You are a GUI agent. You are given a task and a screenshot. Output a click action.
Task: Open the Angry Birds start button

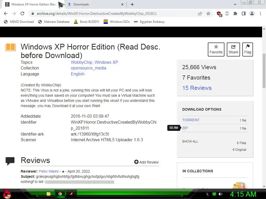point(7,194)
